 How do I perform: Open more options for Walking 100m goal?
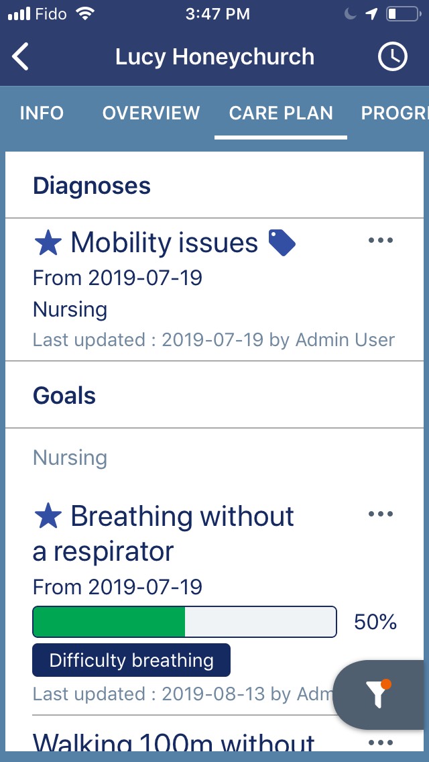[x=381, y=743]
